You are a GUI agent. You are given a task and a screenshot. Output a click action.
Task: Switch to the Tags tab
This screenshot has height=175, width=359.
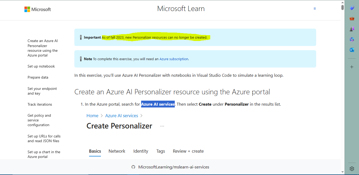pyautogui.click(x=161, y=151)
